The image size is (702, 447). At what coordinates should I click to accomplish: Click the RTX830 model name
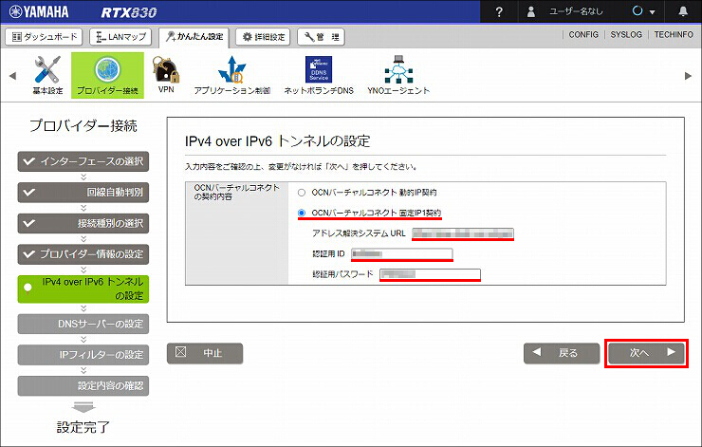pos(129,12)
